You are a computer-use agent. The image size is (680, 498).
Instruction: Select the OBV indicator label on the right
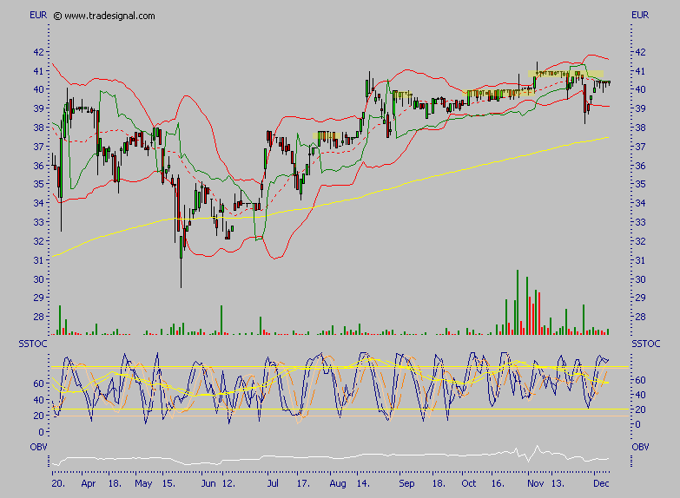pyautogui.click(x=640, y=447)
